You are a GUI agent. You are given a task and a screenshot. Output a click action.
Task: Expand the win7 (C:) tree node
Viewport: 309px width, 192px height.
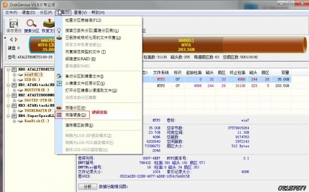click(14, 75)
